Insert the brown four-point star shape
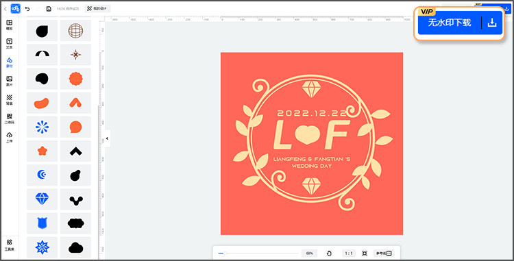Image resolution: width=514 pixels, height=261 pixels. click(75, 55)
